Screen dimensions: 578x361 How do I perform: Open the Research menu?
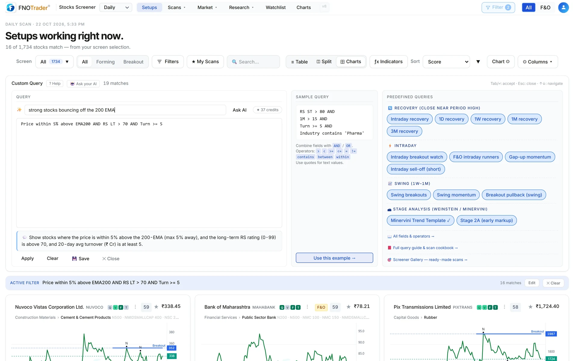pyautogui.click(x=241, y=8)
